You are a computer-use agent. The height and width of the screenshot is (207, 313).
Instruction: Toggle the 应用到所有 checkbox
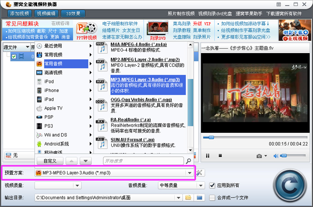(212, 186)
